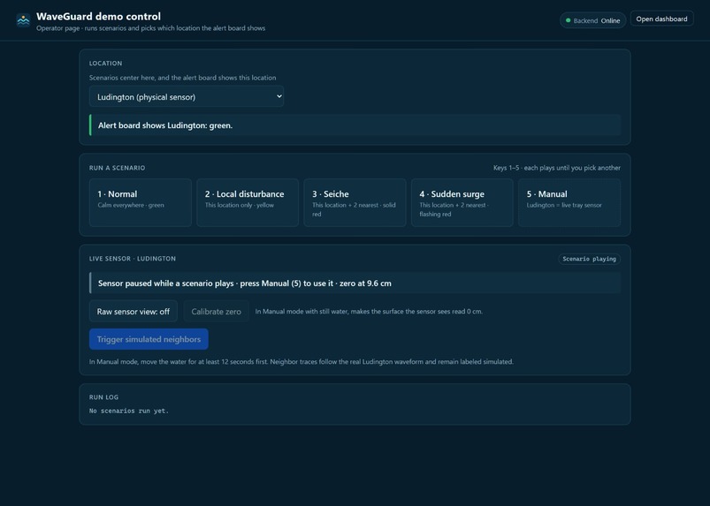Run the 2 · Local disturbance scenario

pos(248,202)
